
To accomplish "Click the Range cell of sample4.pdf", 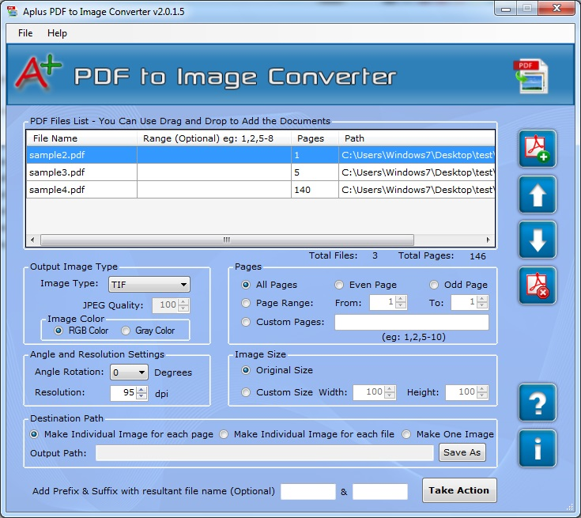I will (x=214, y=190).
